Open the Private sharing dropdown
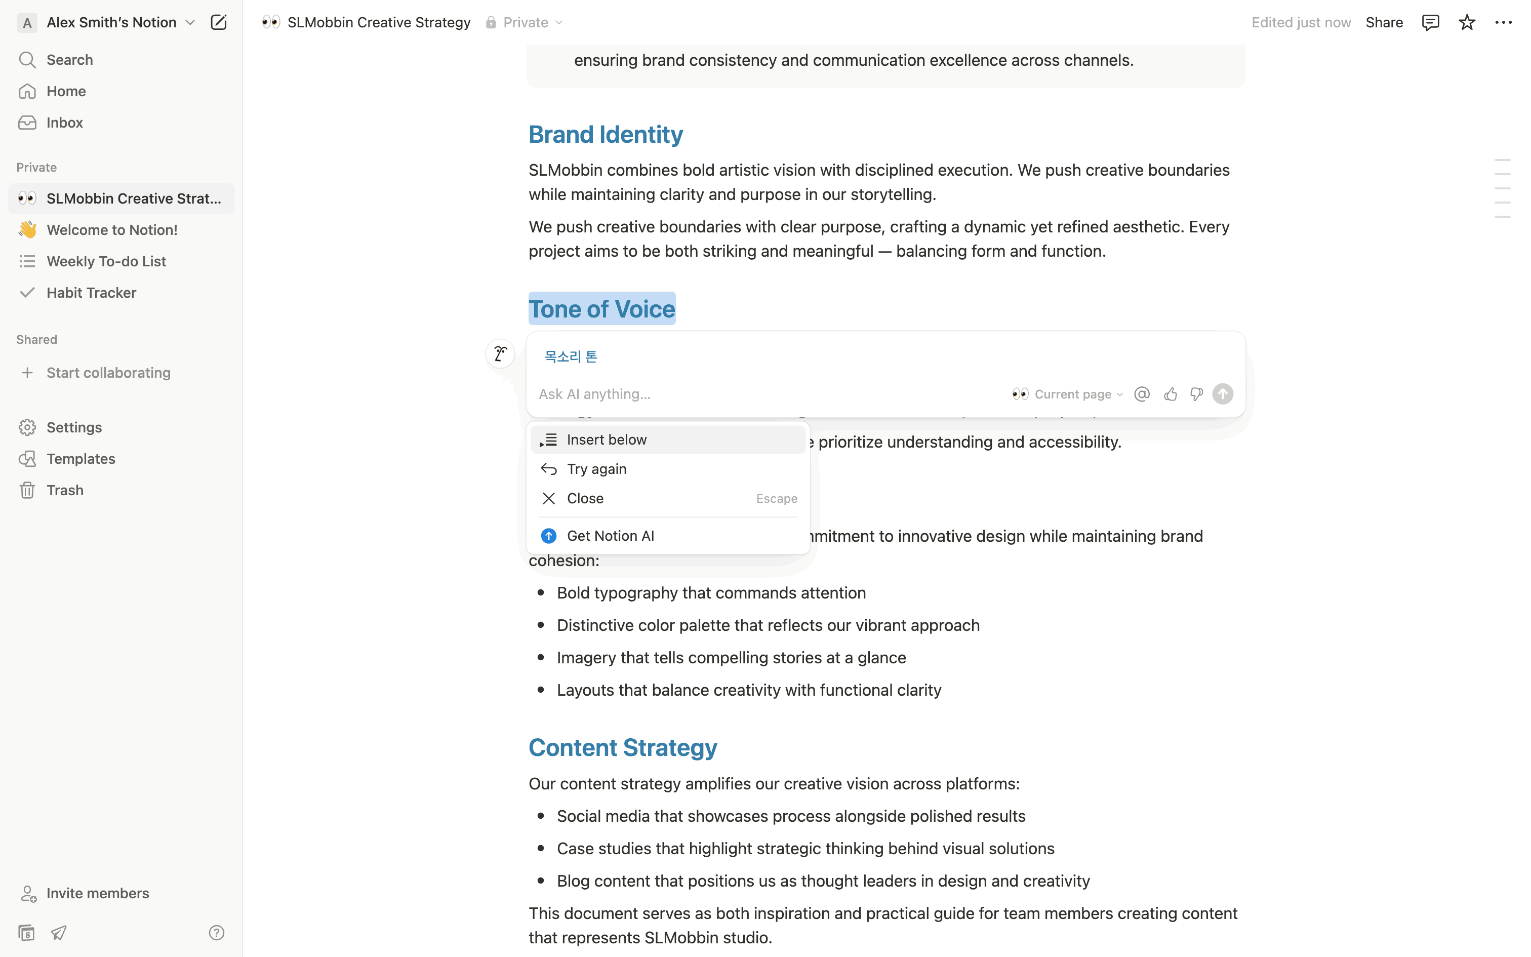This screenshot has height=957, width=1531. pos(525,23)
